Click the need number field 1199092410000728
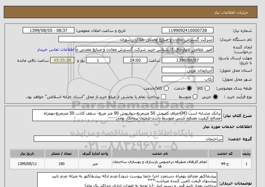 pyautogui.click(x=188, y=30)
